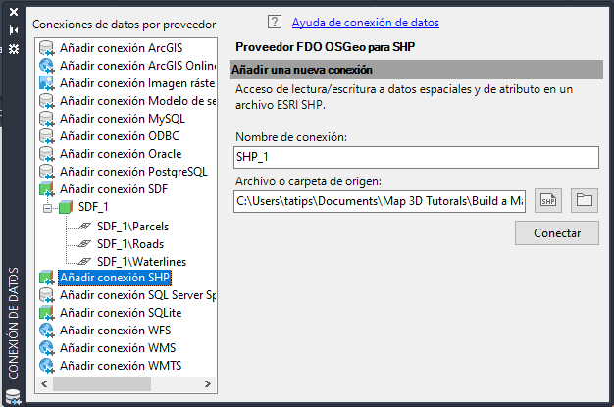Click the ArcGIS Online globe icon
The image size is (614, 407).
click(x=46, y=66)
